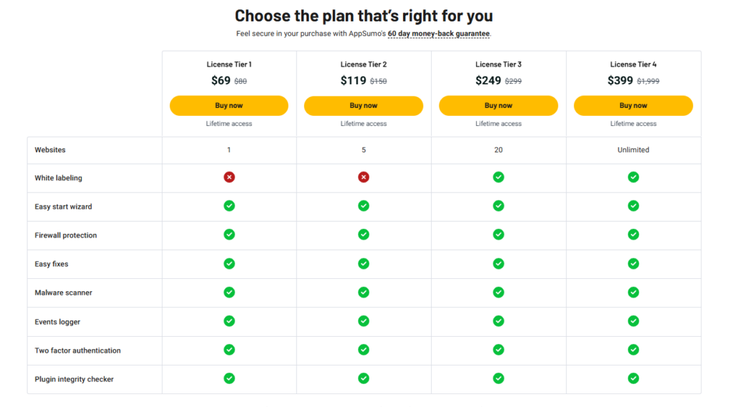Select the Websites row label

click(x=50, y=150)
